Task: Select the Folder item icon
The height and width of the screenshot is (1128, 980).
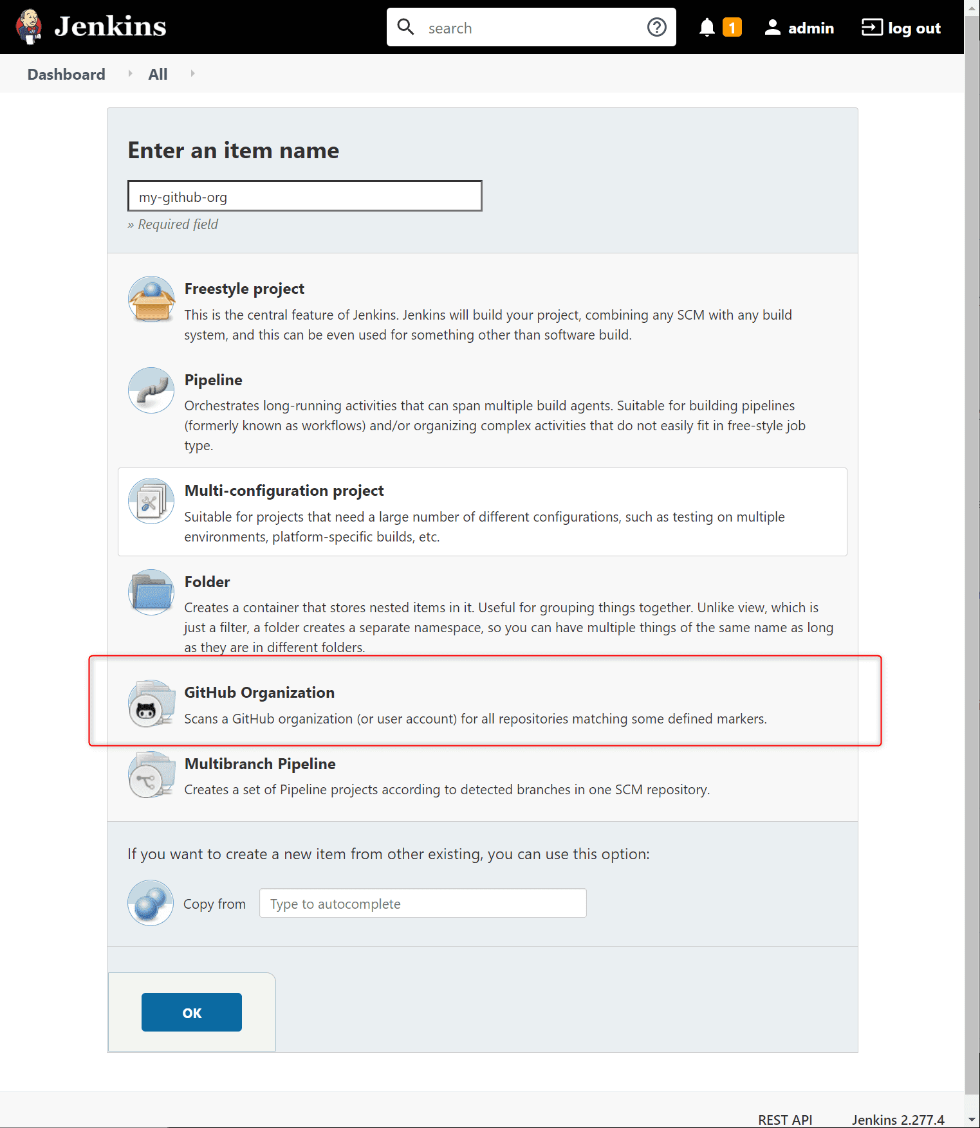Action: (x=151, y=592)
